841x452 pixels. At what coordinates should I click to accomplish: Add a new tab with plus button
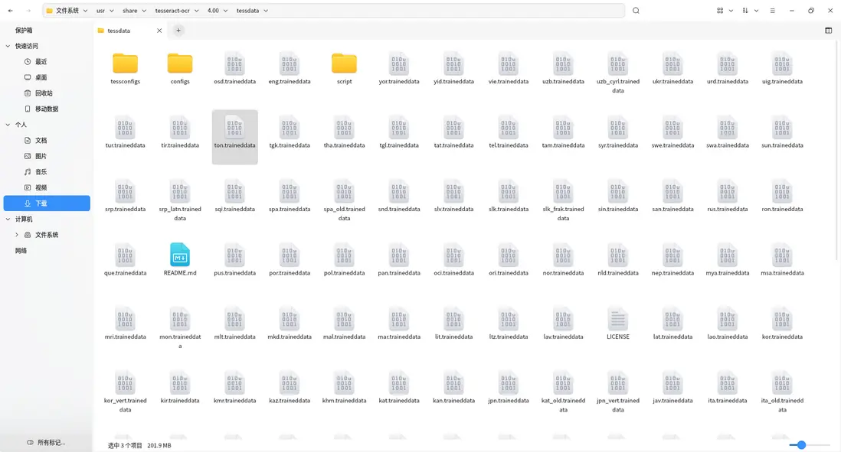[178, 31]
